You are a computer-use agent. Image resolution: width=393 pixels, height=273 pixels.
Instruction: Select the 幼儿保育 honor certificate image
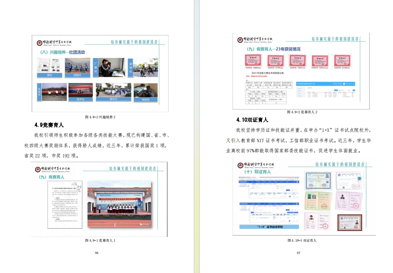click(342, 61)
